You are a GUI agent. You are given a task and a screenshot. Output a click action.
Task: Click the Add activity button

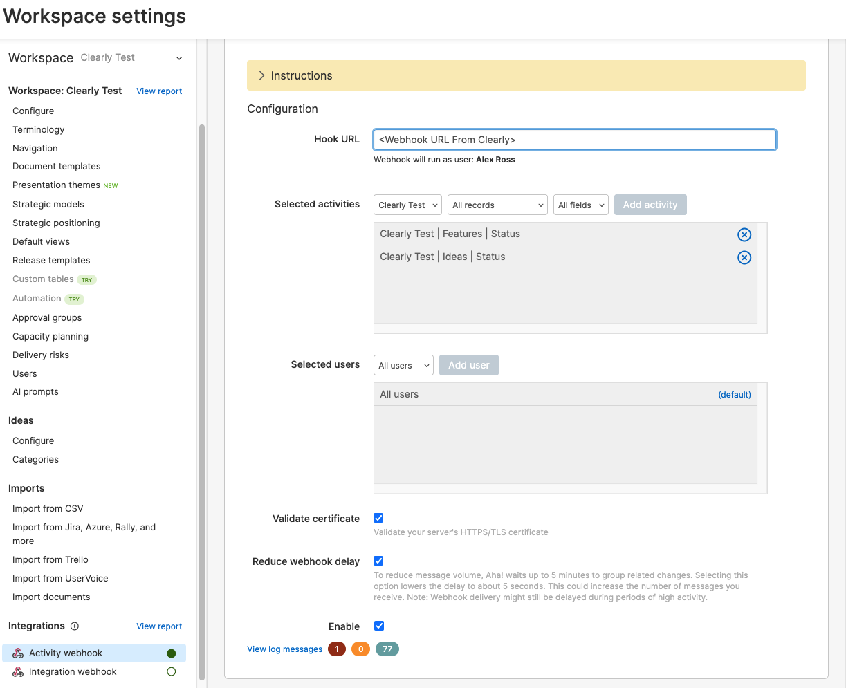click(650, 205)
